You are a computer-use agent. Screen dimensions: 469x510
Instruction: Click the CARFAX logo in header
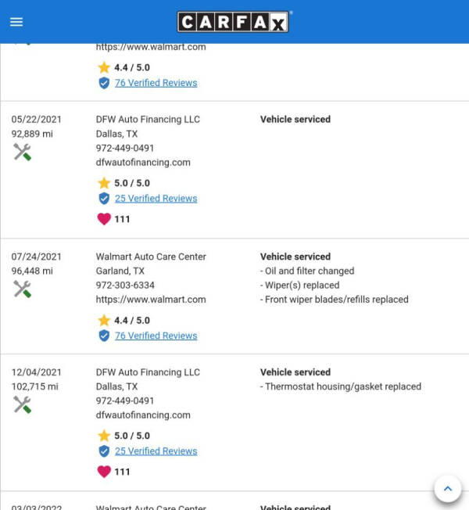click(x=234, y=22)
